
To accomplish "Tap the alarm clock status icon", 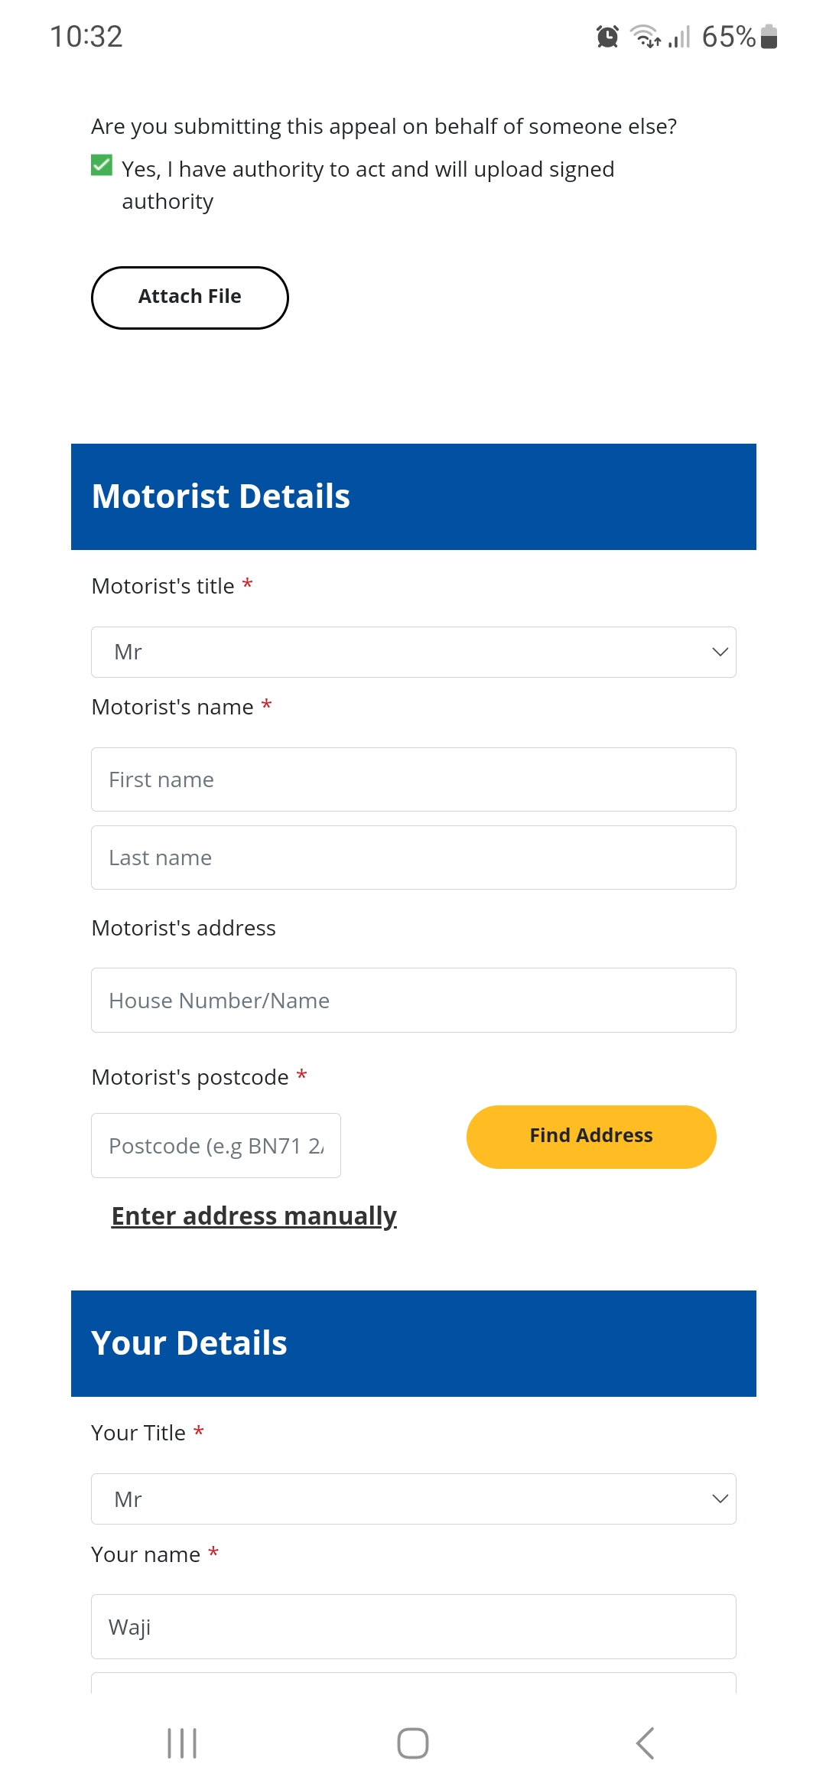I will [x=607, y=36].
